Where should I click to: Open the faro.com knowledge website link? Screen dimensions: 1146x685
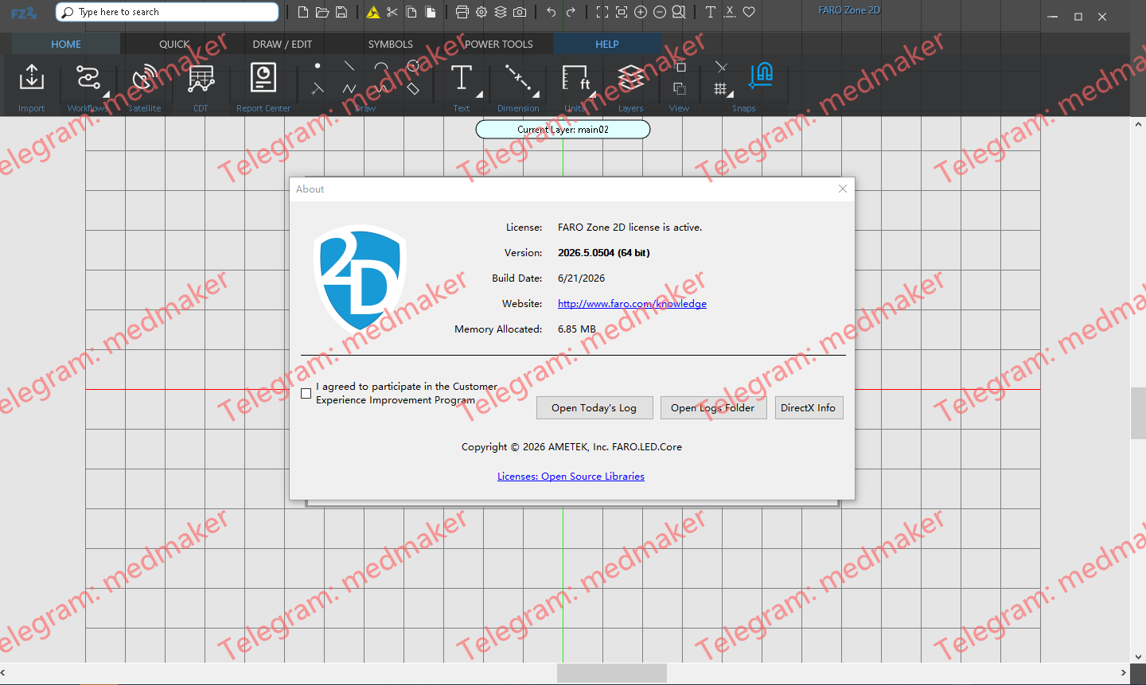[x=632, y=304]
